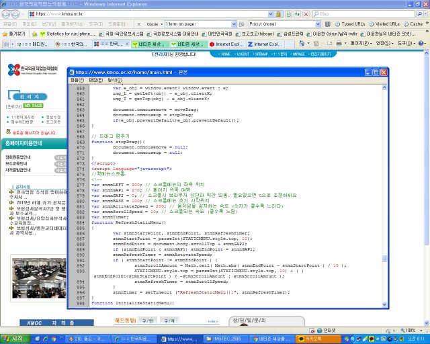Click the MYPAGE link in top navigation
This screenshot has height=344, width=430.
click(x=298, y=54)
